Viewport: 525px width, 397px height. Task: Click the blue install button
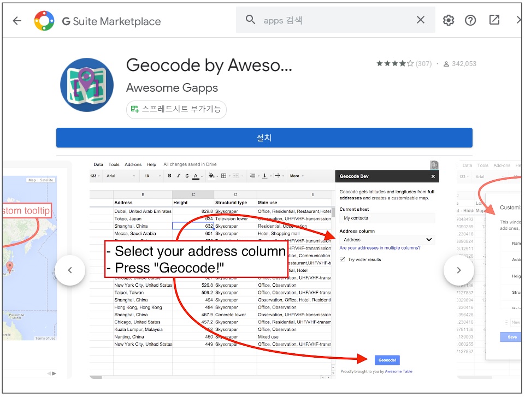click(264, 138)
